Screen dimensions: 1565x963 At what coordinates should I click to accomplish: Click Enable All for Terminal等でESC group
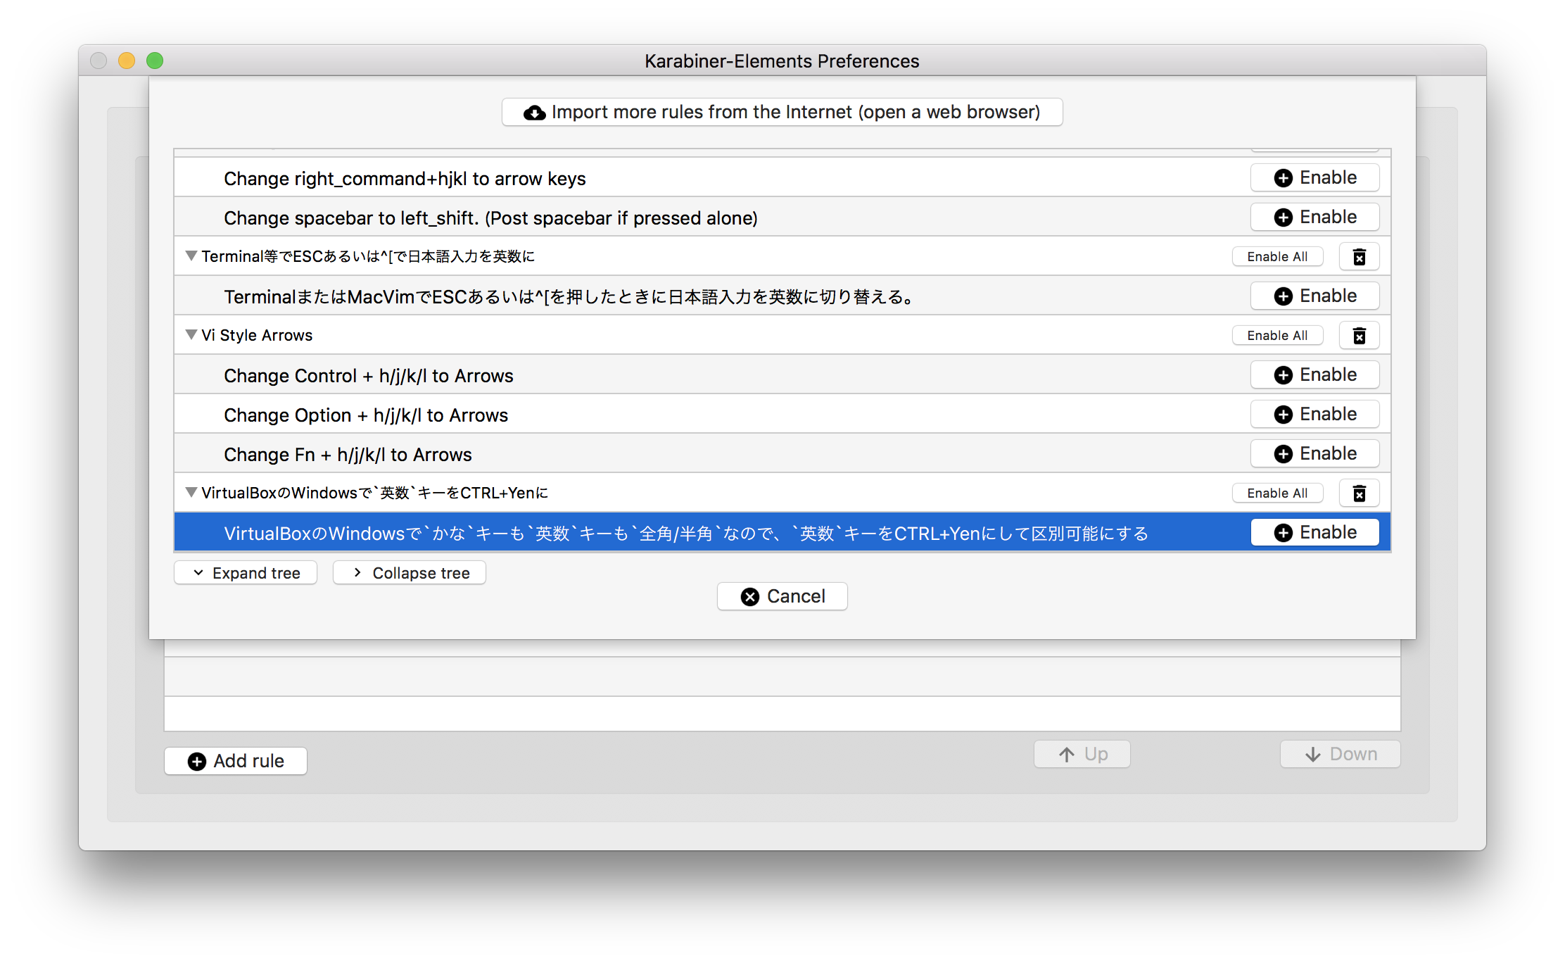point(1277,257)
